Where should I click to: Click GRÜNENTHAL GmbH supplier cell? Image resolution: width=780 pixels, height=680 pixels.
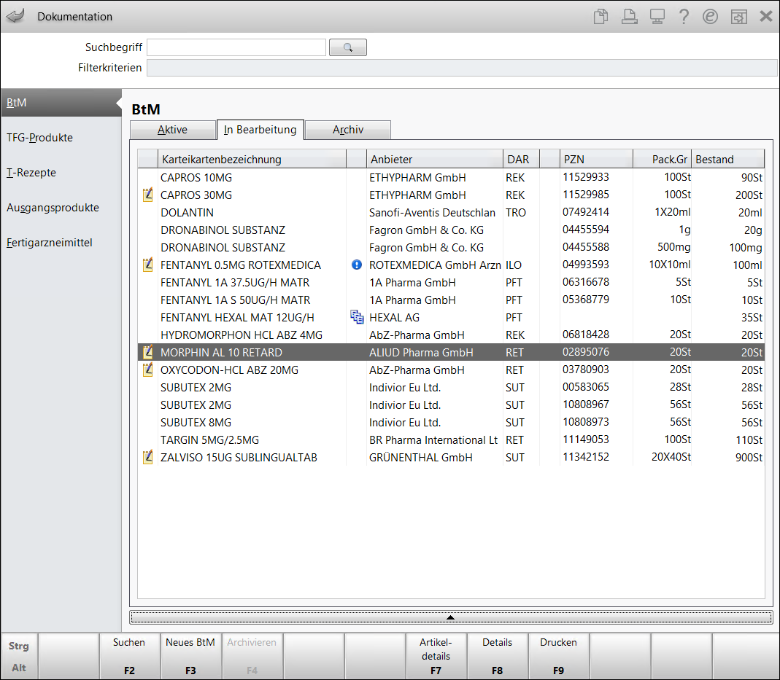420,458
